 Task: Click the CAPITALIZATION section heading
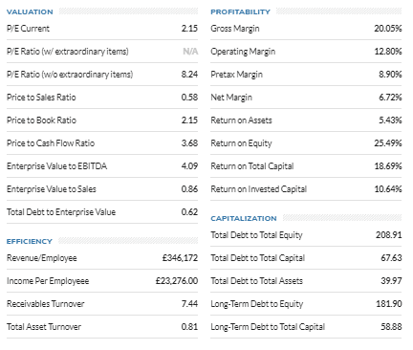[244, 219]
